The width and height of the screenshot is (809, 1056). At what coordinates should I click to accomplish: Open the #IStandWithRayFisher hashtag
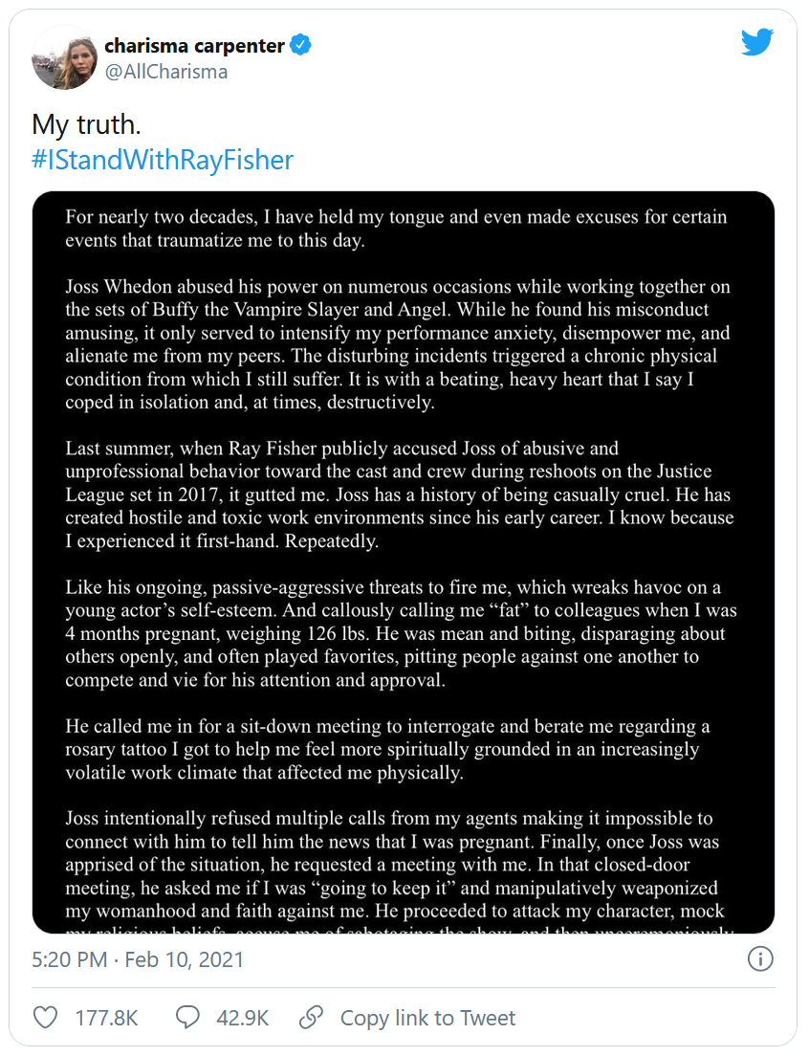pyautogui.click(x=163, y=160)
